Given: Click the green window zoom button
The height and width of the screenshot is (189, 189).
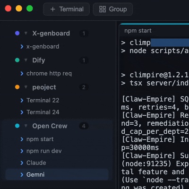Looking at the screenshot, I should [x=30, y=9].
